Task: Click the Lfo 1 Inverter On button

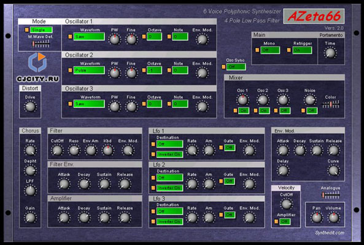Action: 169,154
